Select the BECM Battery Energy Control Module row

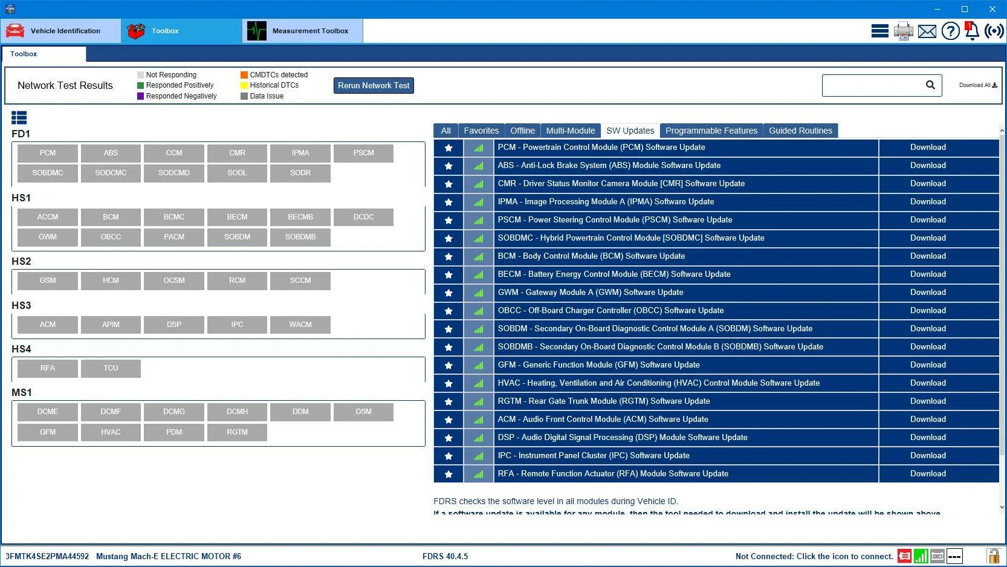pyautogui.click(x=686, y=274)
